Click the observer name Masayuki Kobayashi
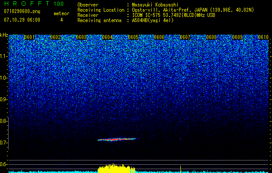This screenshot has width=272, height=173. coord(155,5)
